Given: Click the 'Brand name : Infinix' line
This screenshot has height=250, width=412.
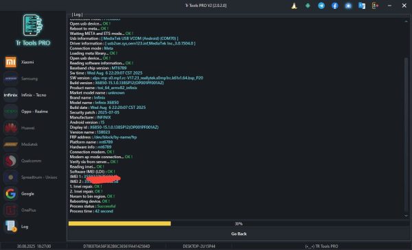Looking at the screenshot, I should 87,98.
